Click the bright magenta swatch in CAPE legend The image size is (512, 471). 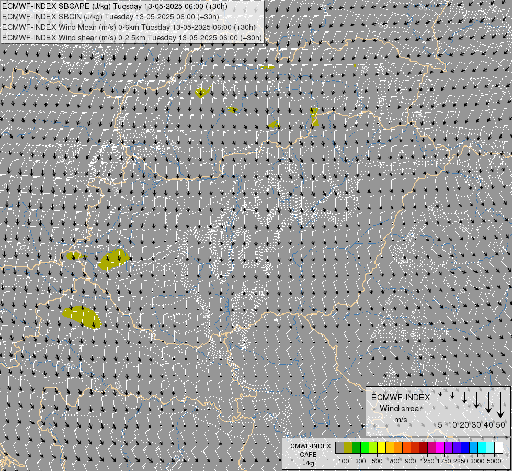tap(440, 447)
